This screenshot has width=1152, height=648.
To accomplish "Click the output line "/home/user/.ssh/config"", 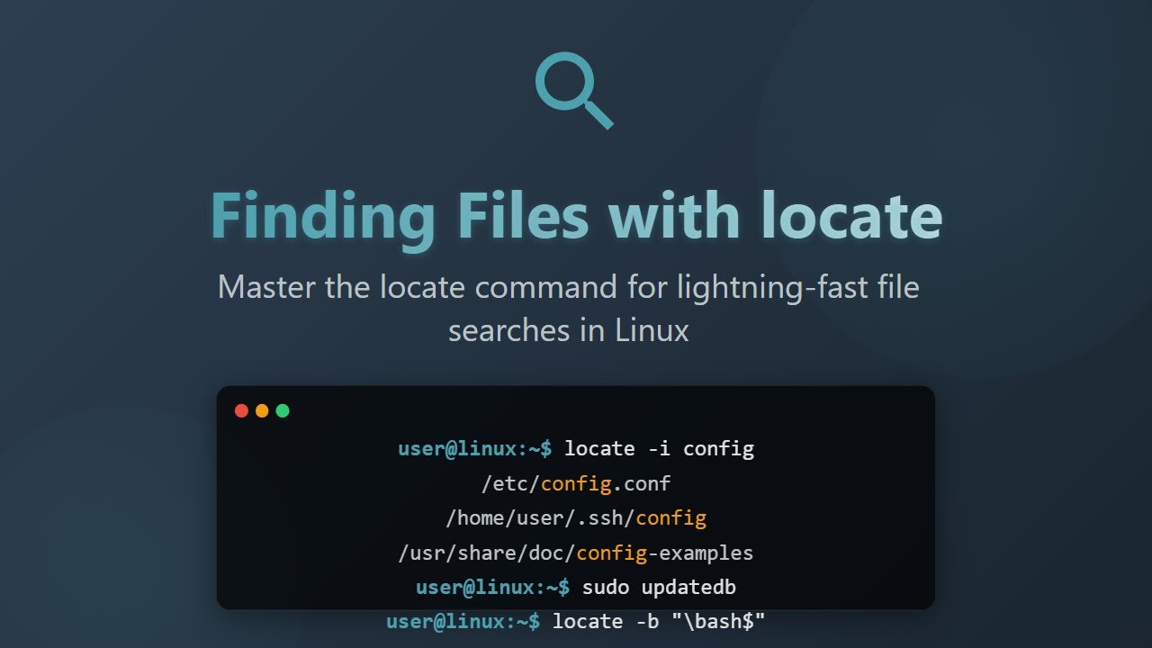I will coord(576,517).
